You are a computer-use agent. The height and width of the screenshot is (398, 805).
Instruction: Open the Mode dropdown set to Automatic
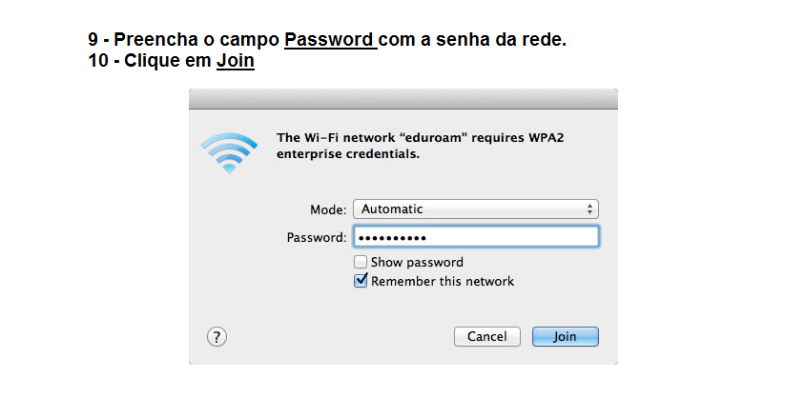(475, 209)
